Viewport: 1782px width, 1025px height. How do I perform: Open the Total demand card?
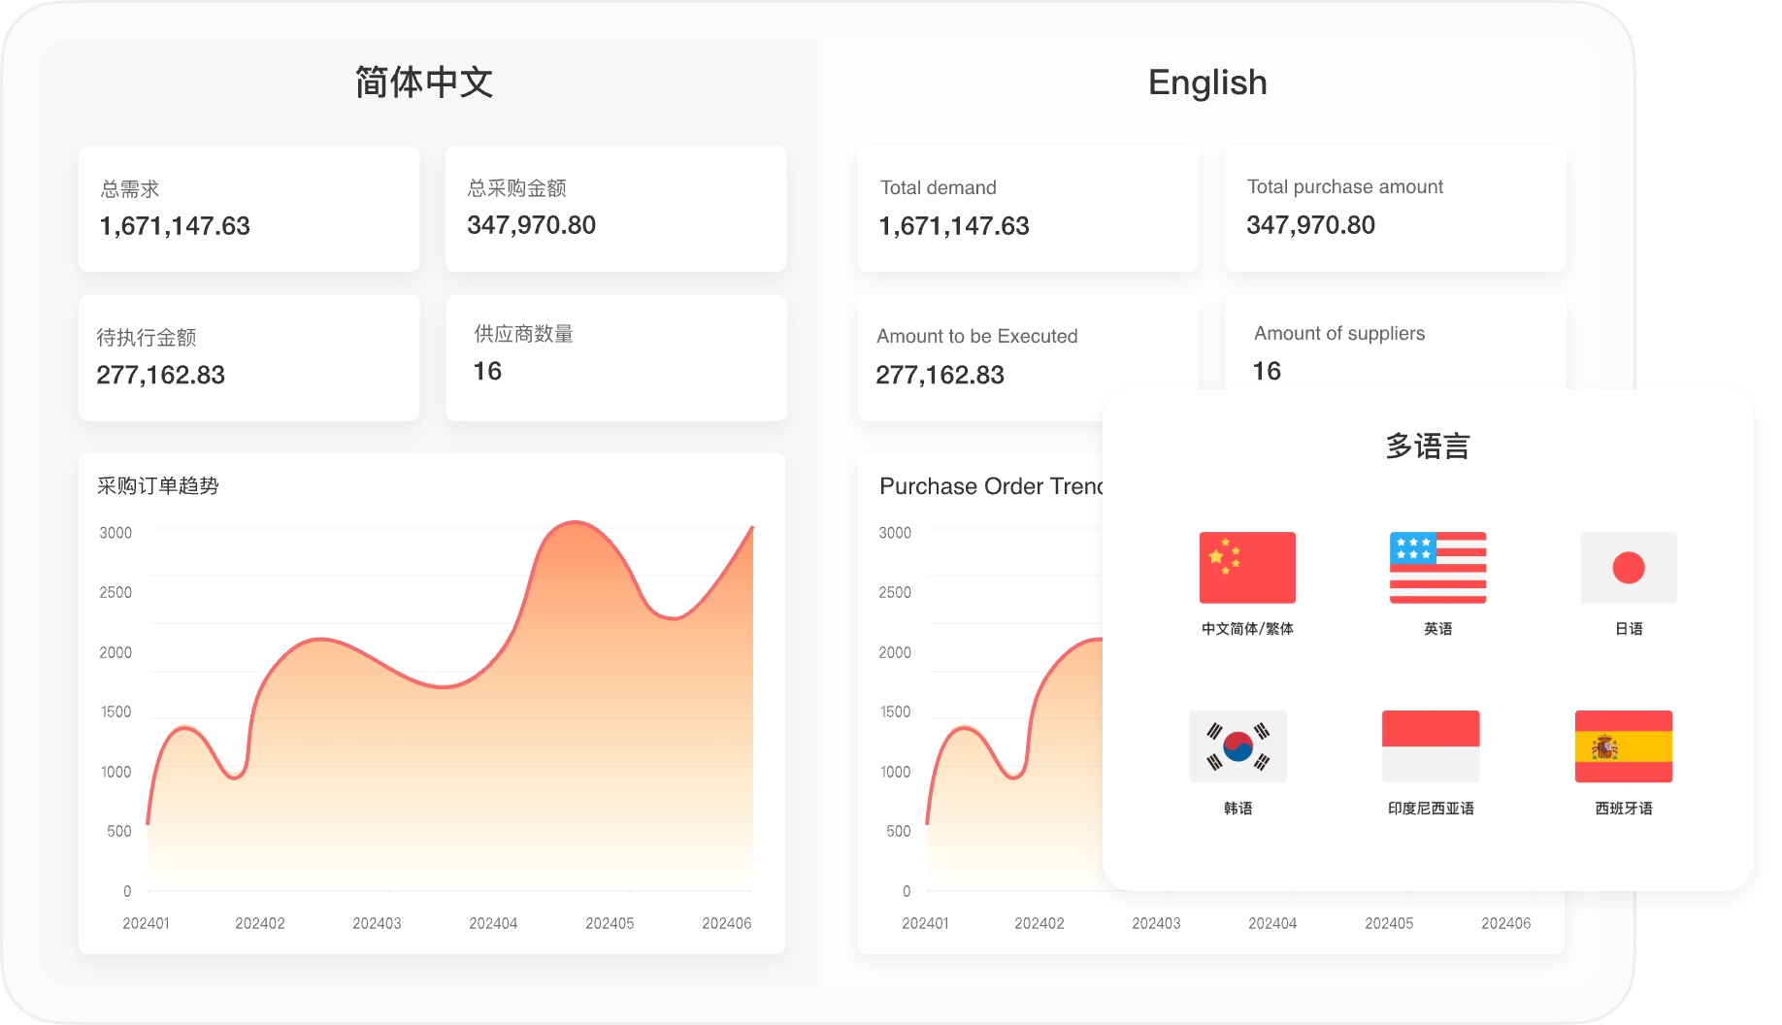click(1028, 209)
